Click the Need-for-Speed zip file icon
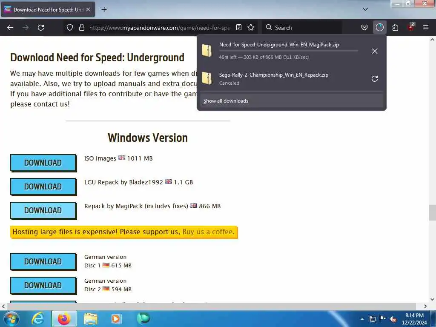The width and height of the screenshot is (436, 327). [x=207, y=51]
